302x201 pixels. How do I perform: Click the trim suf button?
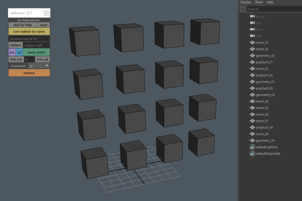pos(43,59)
